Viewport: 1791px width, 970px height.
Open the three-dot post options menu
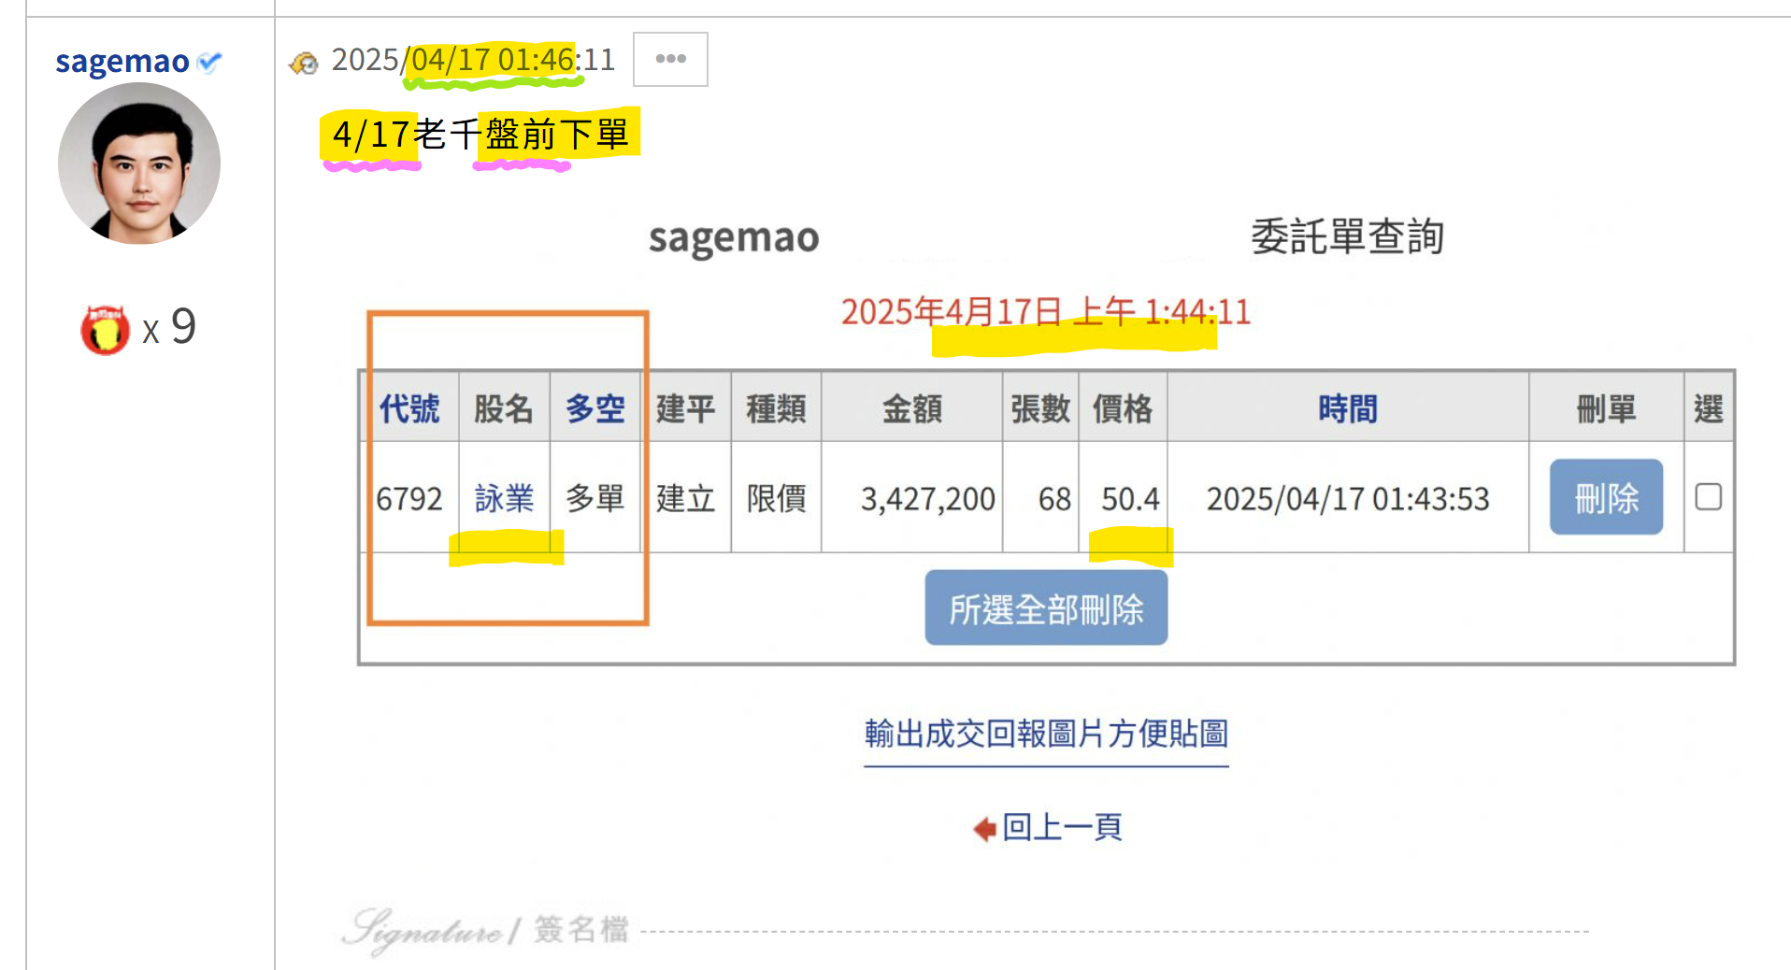(669, 59)
